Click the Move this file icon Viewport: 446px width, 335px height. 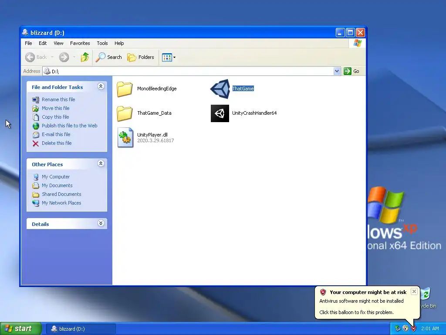click(x=36, y=109)
